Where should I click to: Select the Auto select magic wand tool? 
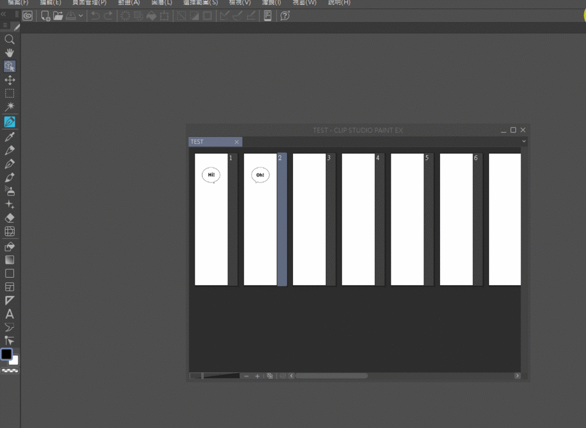click(x=10, y=106)
